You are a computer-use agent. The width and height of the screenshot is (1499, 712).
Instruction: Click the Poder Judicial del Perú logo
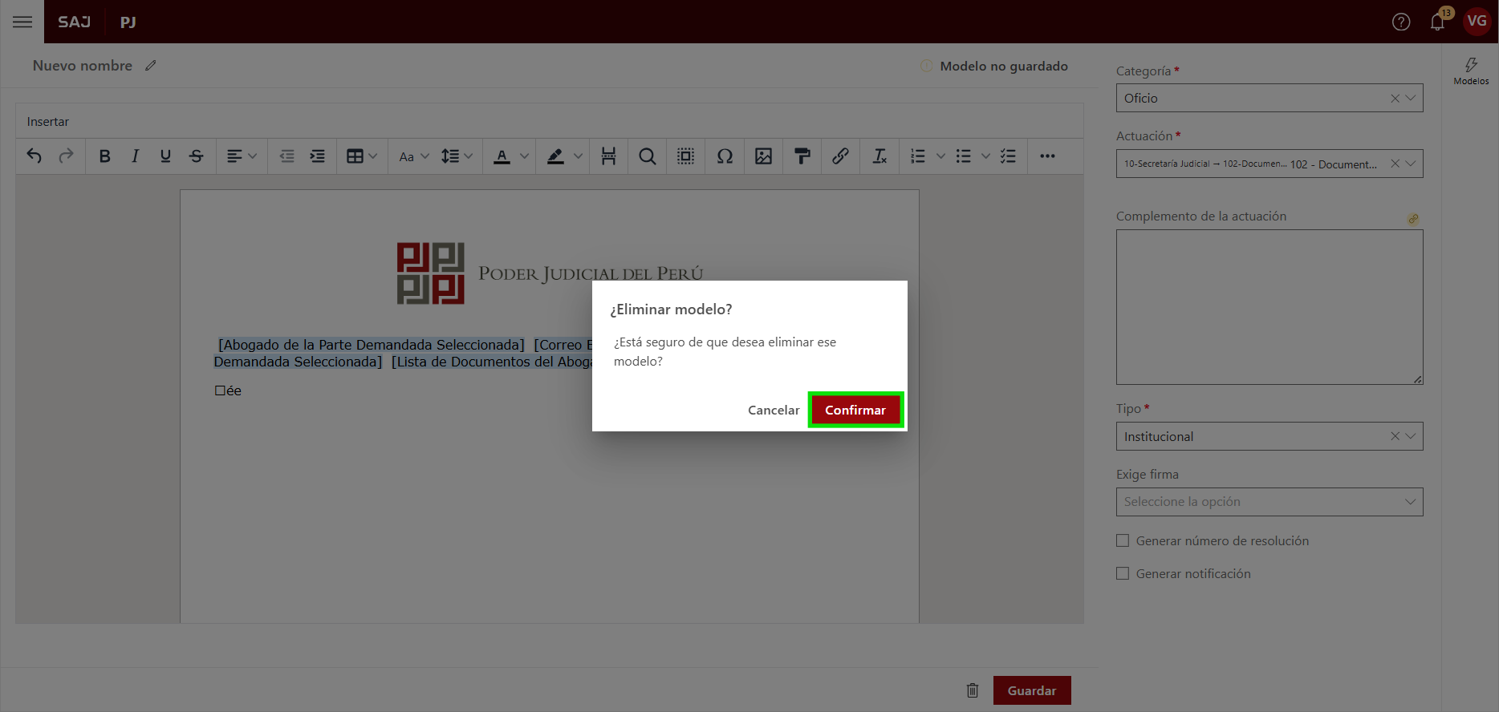550,273
